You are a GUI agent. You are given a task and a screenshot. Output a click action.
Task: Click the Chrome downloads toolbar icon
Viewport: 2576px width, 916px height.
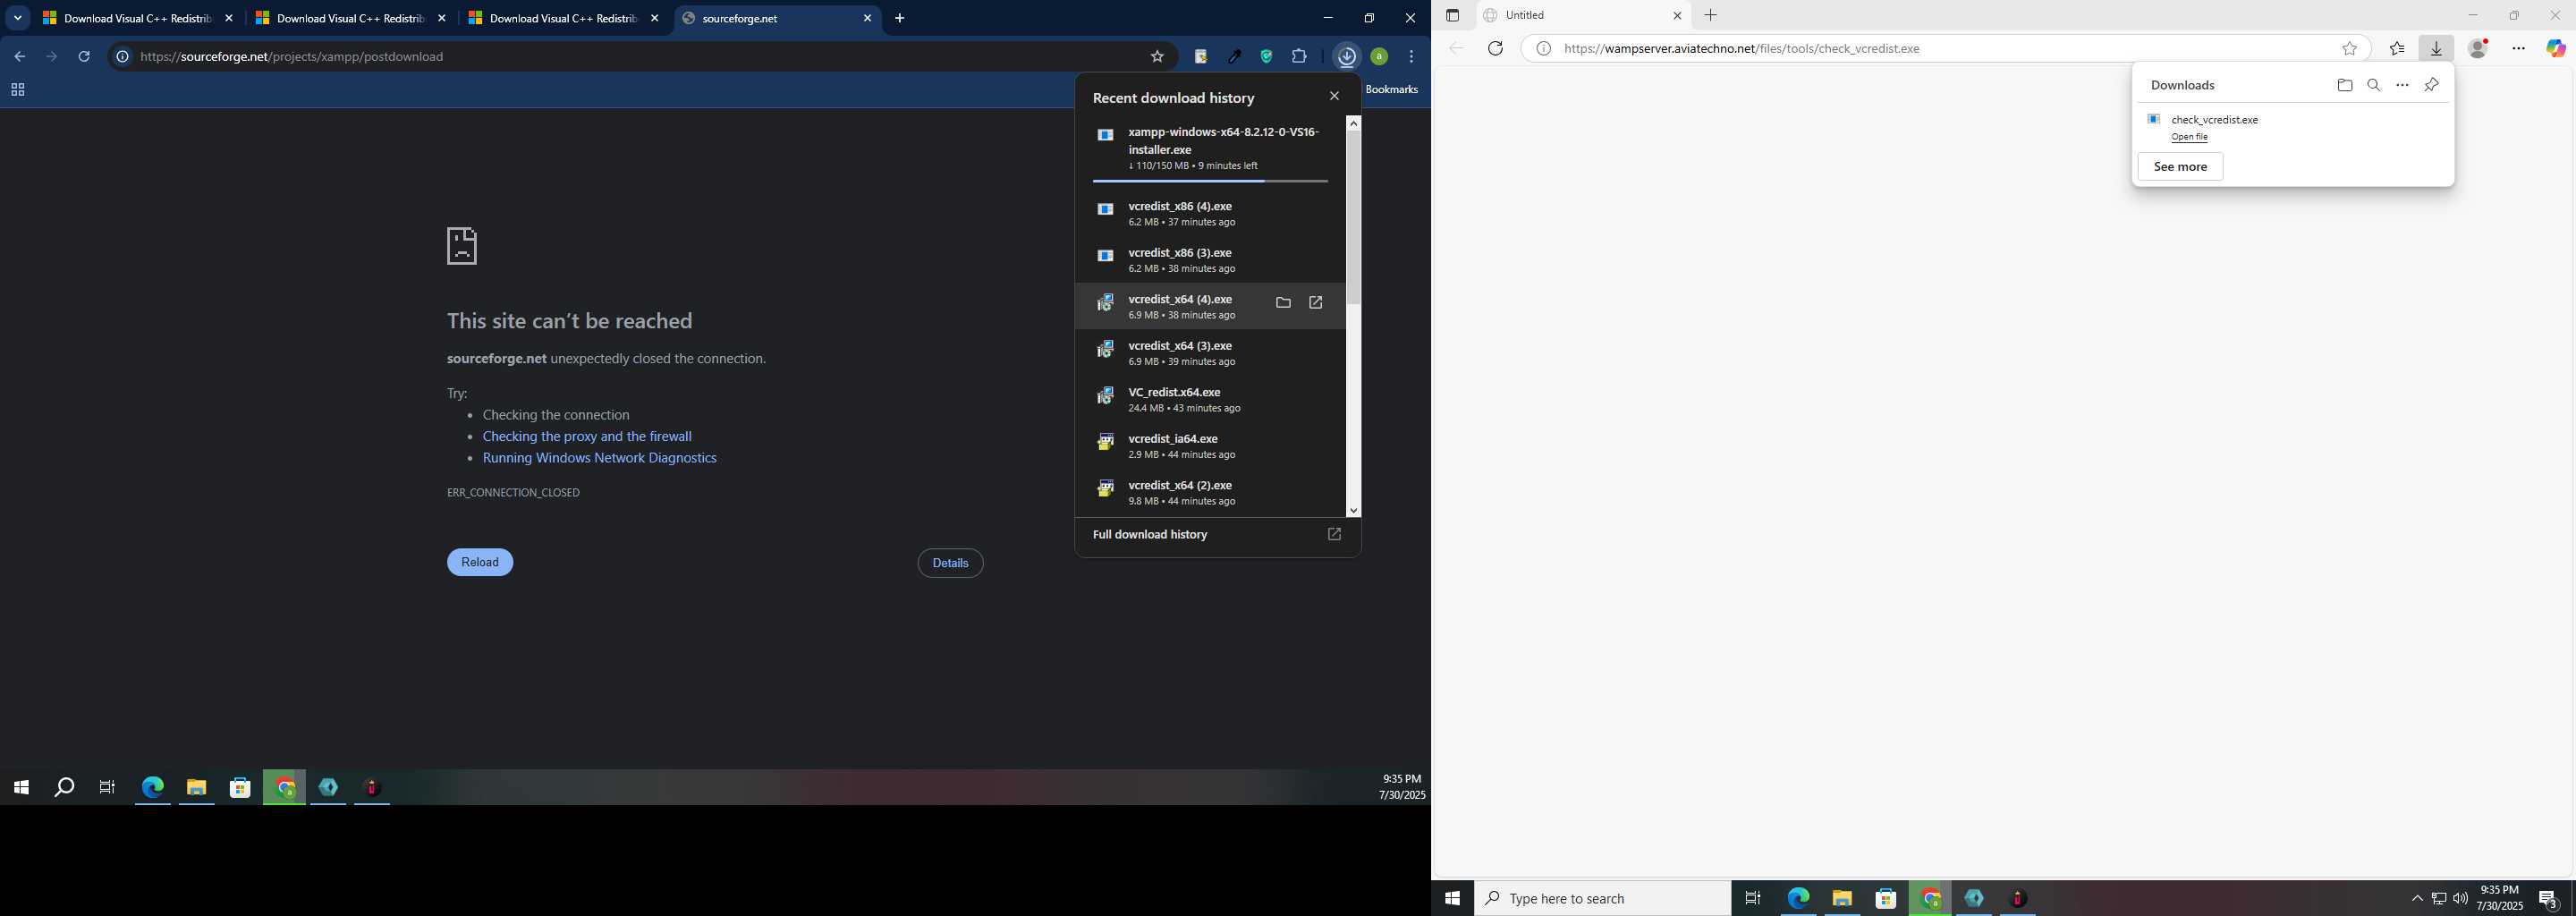[x=1347, y=57]
